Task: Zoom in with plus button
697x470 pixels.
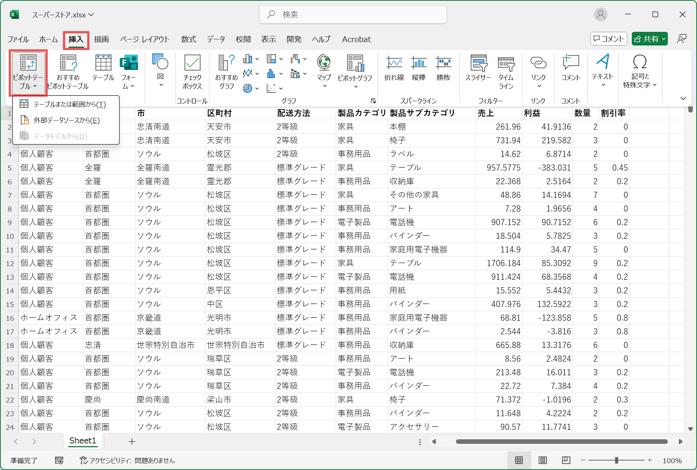Action: point(650,460)
